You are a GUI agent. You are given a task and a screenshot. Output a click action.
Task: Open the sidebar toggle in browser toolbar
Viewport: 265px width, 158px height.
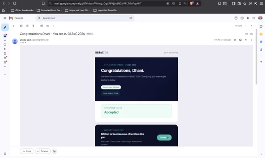tap(233, 4)
